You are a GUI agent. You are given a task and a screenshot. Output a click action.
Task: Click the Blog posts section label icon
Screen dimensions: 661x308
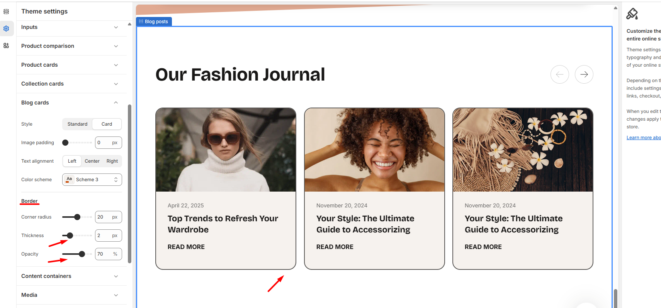(141, 22)
